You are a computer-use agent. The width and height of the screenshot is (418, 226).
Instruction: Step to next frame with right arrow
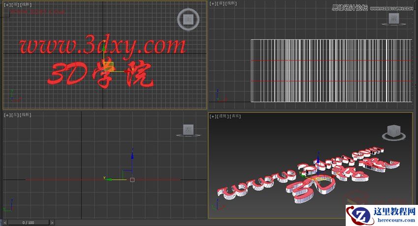[x=52, y=223]
